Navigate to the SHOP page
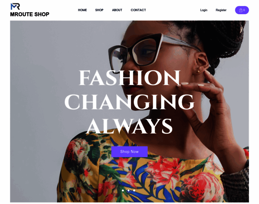This screenshot has width=259, height=204. coord(99,10)
